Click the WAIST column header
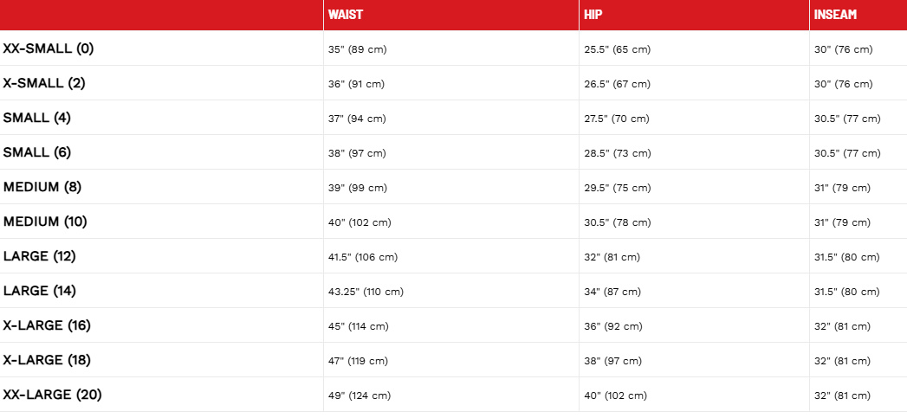This screenshot has width=907, height=418. (346, 15)
